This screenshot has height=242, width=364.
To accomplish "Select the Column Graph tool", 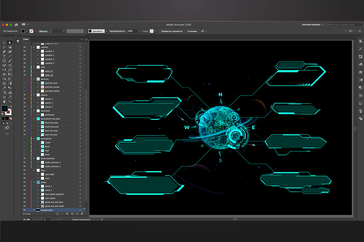I will pos(10,92).
